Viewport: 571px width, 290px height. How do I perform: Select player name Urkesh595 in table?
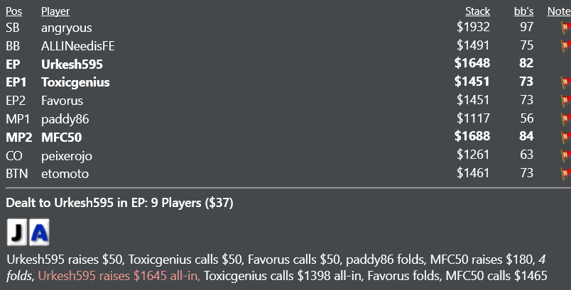[x=72, y=65]
